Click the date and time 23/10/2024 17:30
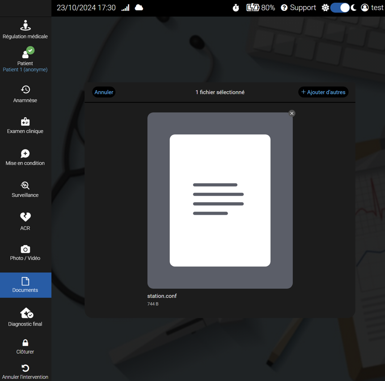 coord(86,8)
